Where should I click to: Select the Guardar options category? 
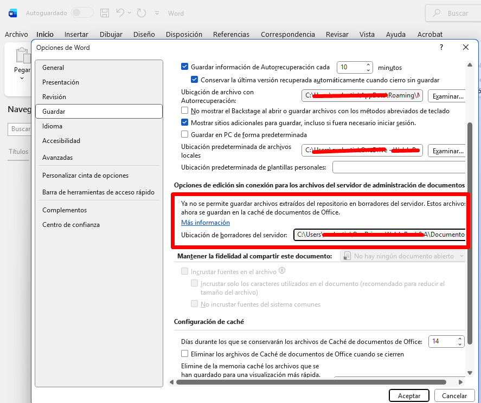coord(99,111)
